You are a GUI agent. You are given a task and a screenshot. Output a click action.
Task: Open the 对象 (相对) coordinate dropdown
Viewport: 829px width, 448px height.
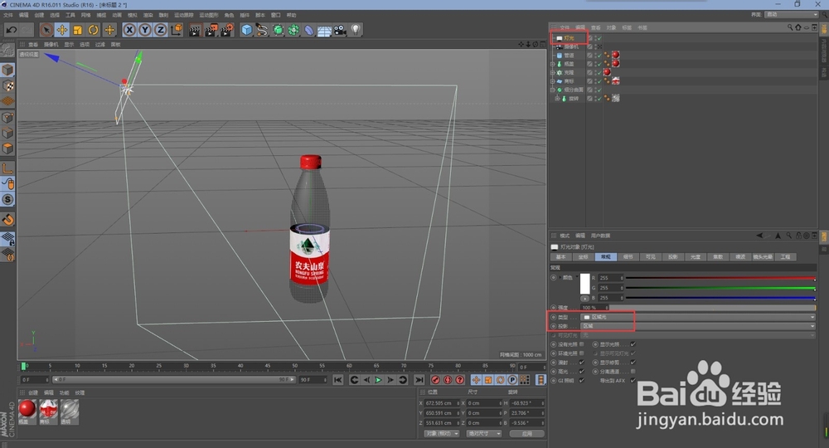(x=441, y=433)
